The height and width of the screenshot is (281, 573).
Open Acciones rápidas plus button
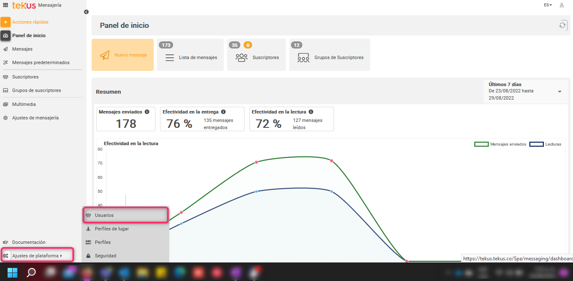tap(5, 22)
